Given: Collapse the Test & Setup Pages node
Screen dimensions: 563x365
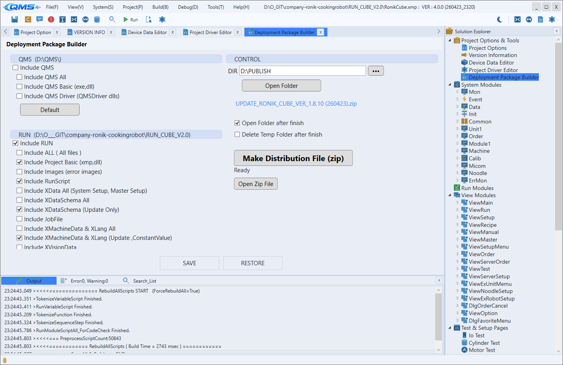Looking at the screenshot, I should coord(450,328).
